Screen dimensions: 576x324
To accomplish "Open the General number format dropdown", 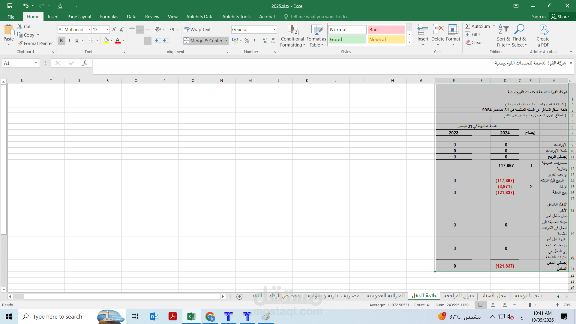I will coord(274,29).
